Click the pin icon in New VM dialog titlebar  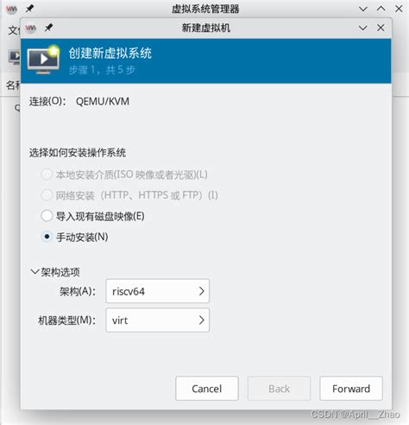48,28
